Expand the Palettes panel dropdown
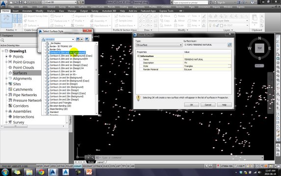The width and height of the screenshot is (281, 176). point(11,30)
